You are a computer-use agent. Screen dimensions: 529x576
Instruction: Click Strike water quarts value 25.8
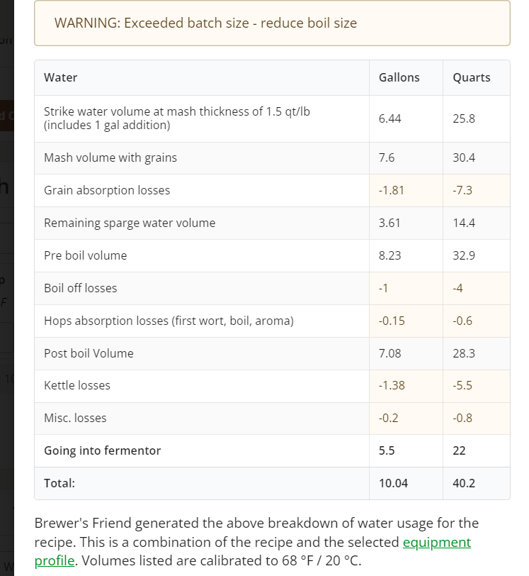point(464,118)
